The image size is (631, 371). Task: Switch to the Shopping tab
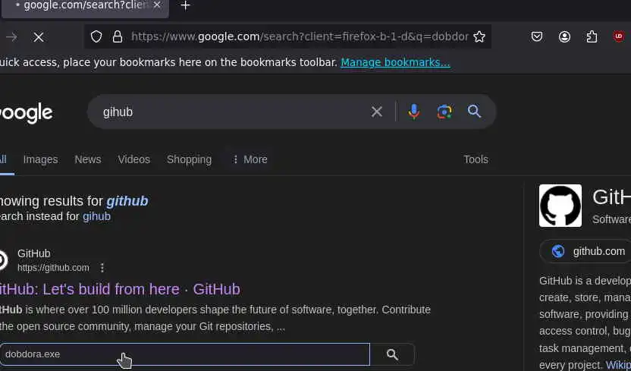[189, 159]
